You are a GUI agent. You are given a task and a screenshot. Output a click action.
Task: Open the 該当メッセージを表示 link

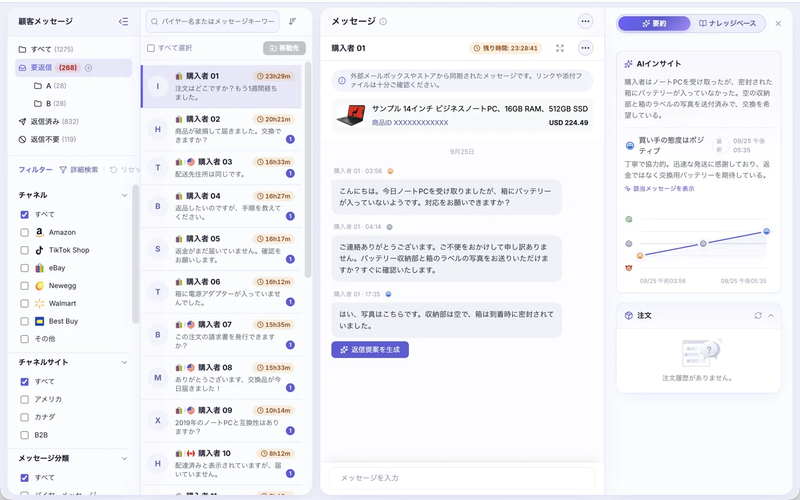click(x=659, y=188)
